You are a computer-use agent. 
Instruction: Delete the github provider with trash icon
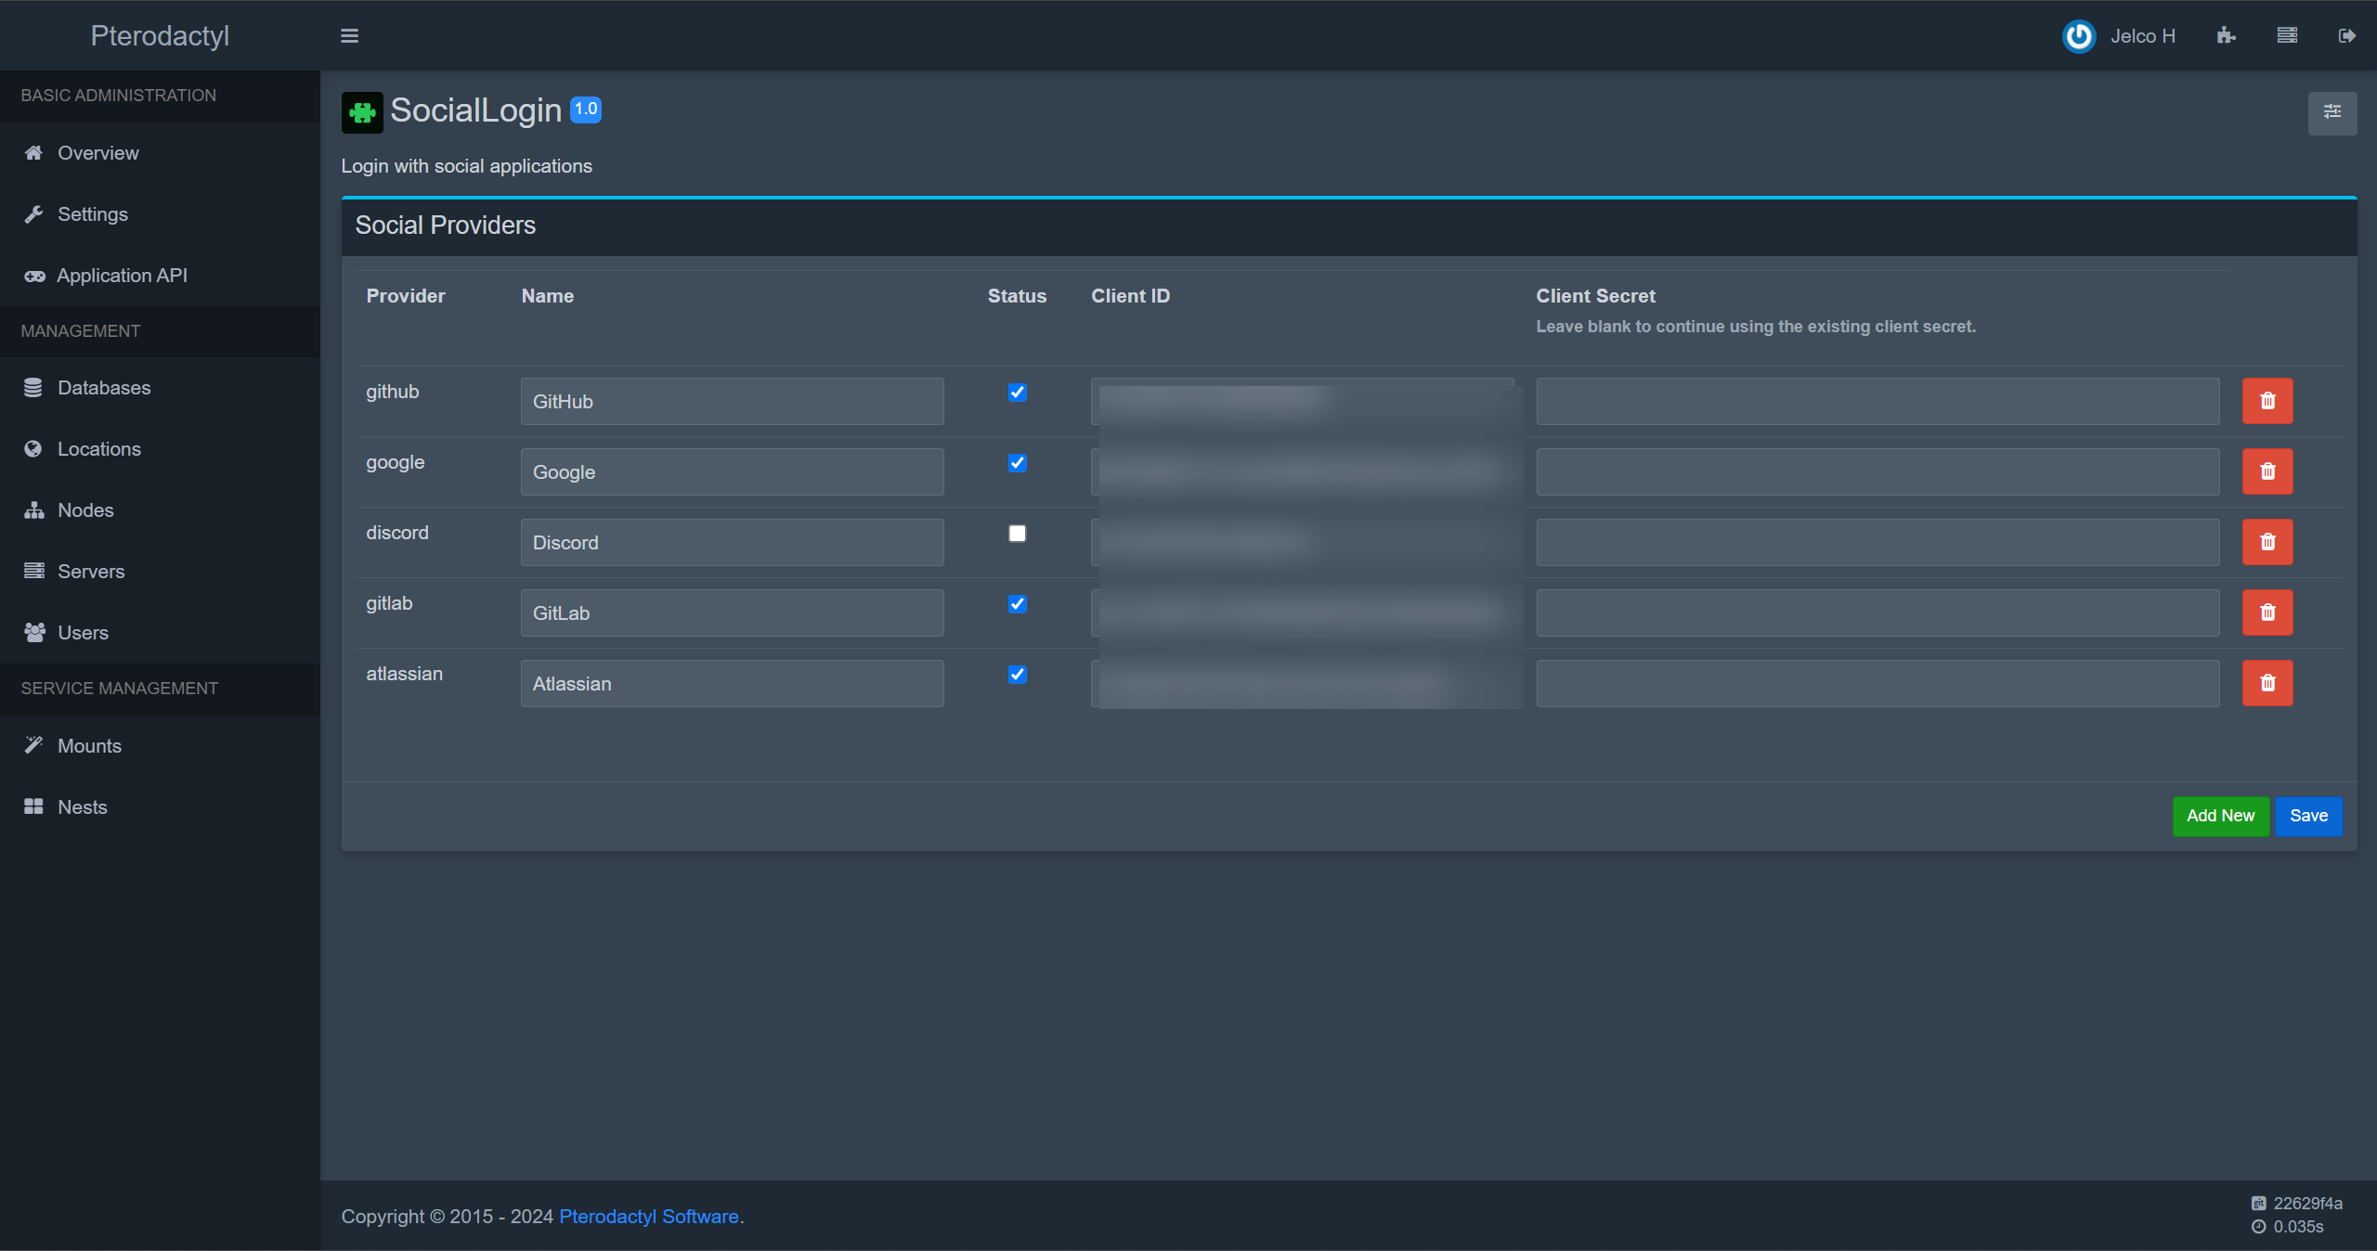point(2267,401)
